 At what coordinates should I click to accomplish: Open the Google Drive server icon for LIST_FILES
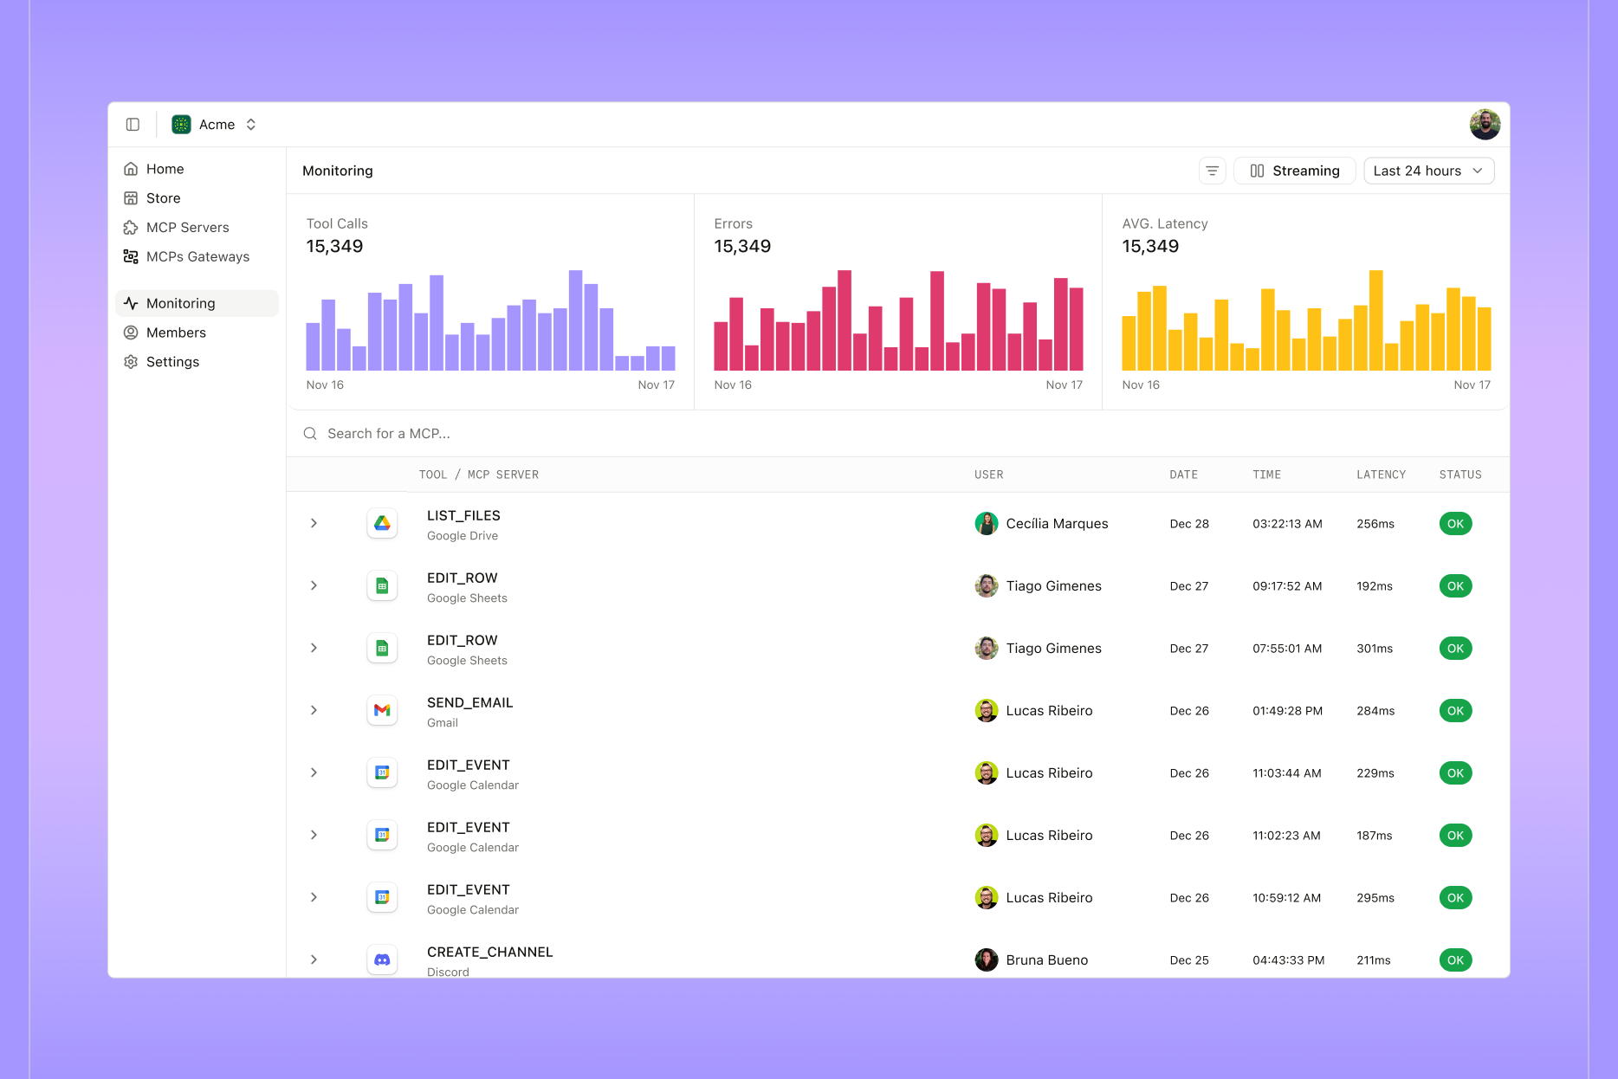382,523
